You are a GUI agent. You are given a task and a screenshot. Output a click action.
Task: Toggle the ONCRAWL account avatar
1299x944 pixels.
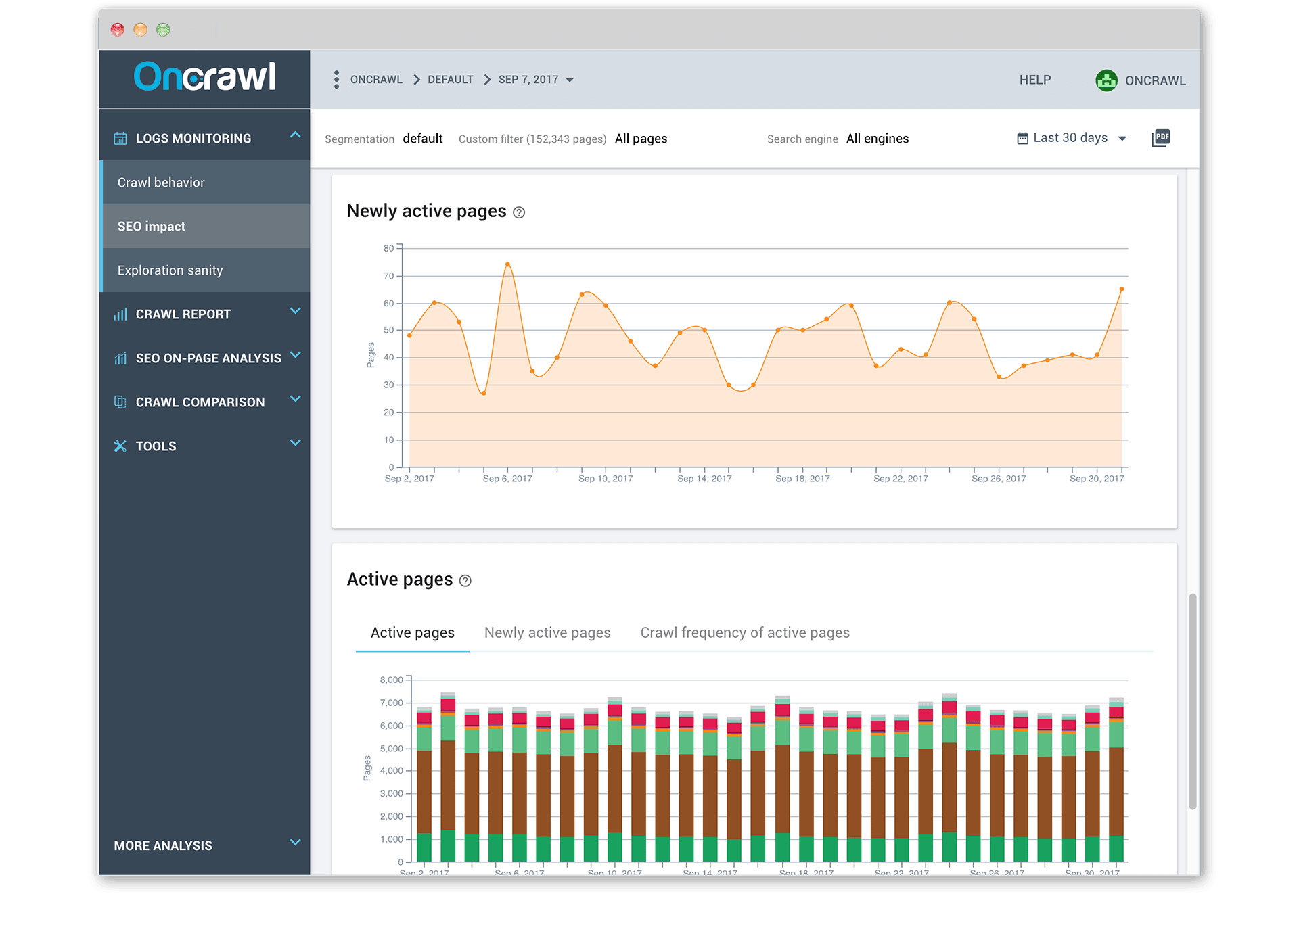1107,80
